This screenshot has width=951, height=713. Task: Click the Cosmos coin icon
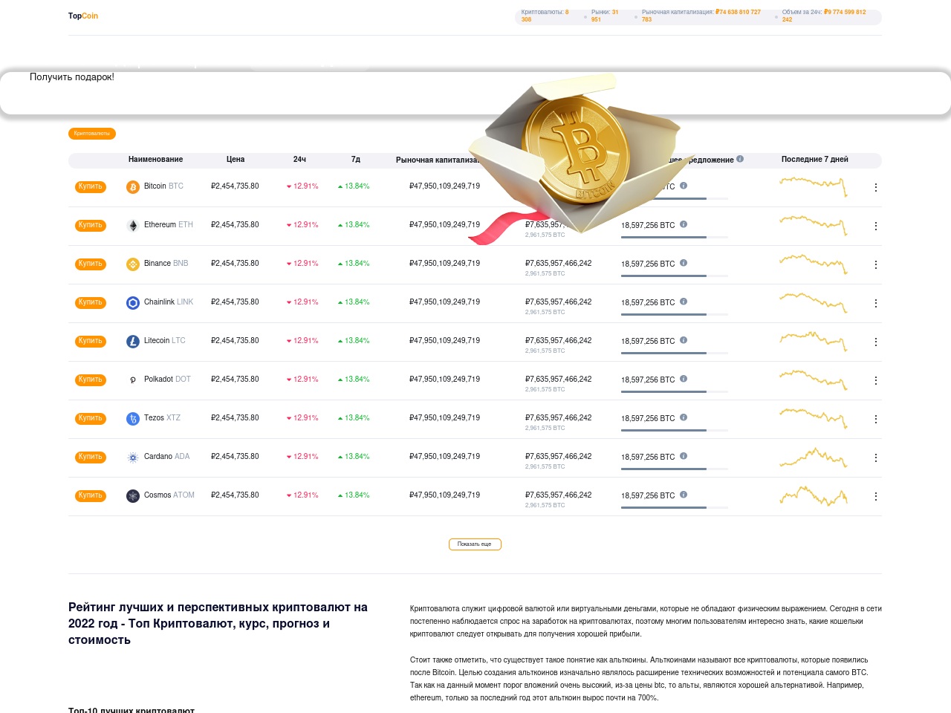[x=133, y=496]
